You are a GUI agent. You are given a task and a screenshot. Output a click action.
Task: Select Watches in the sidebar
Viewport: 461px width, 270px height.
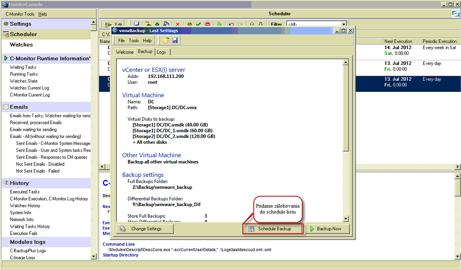point(21,45)
